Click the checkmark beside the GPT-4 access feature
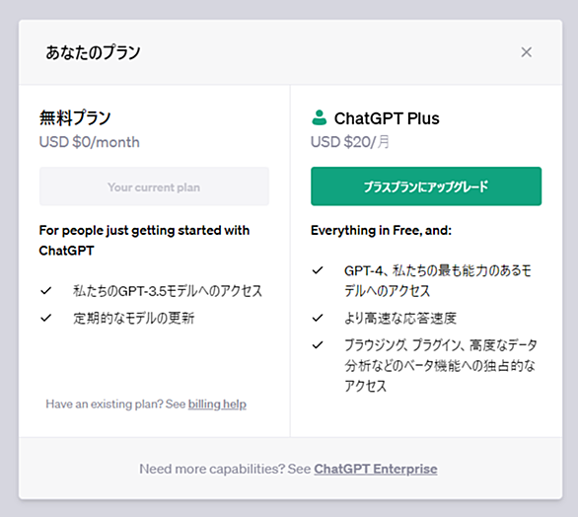This screenshot has height=517, width=578. 318,270
